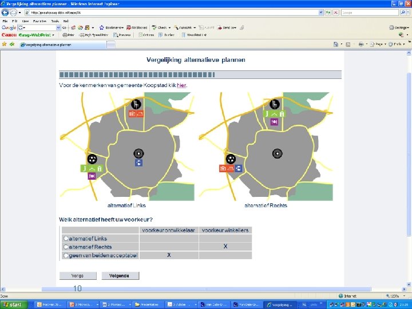412x309 pixels.
Task: Open the new tab button
Action: [x=111, y=45]
